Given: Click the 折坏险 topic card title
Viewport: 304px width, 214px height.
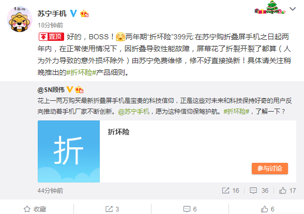Looking at the screenshot, I should click(118, 132).
